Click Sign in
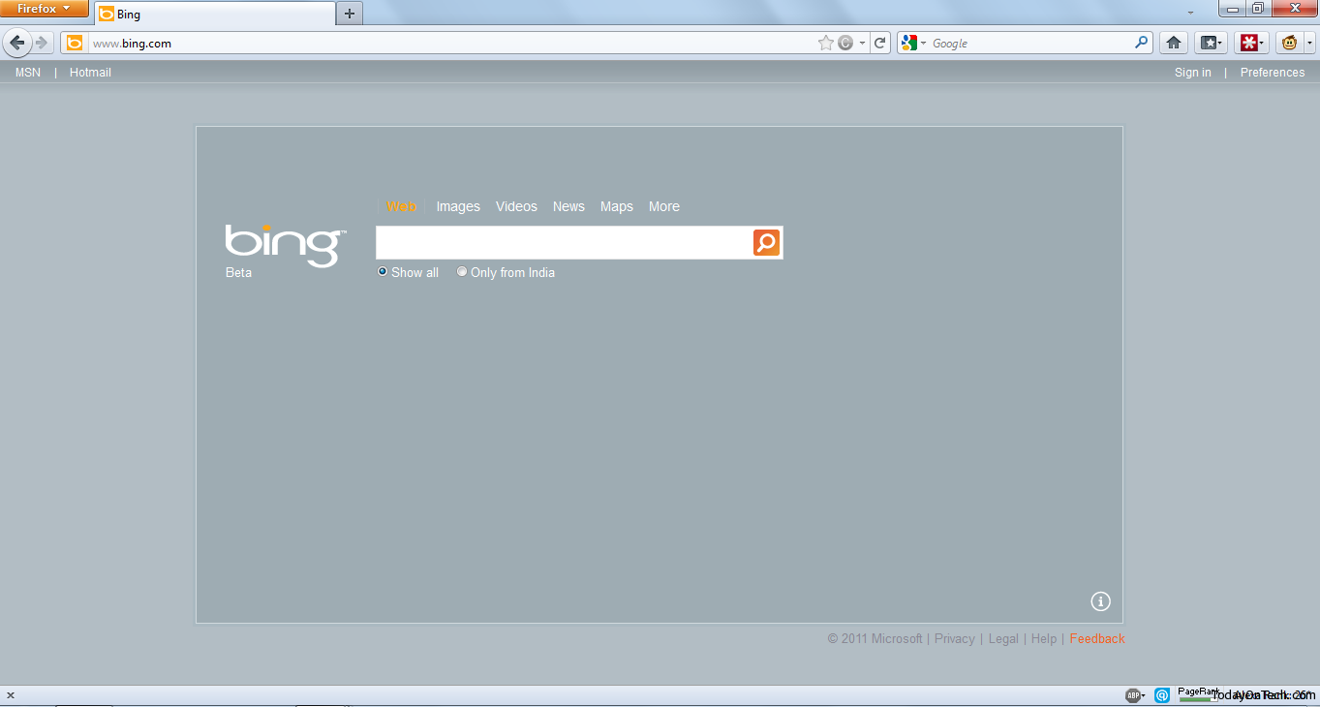The height and width of the screenshot is (707, 1320). 1193,73
